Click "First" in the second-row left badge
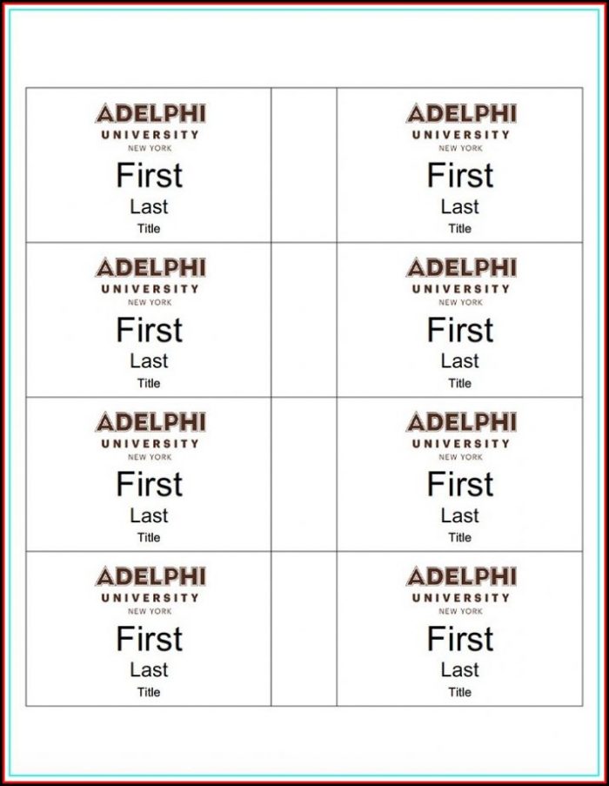The height and width of the screenshot is (786, 609). click(x=150, y=331)
